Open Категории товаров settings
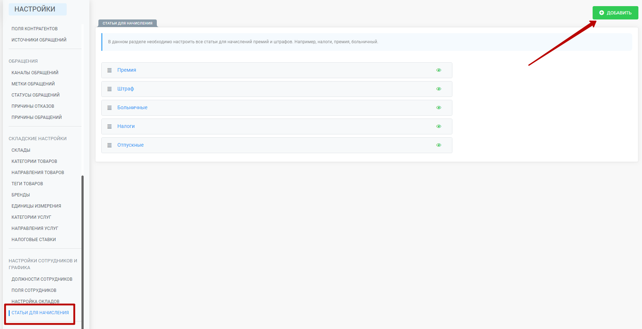The width and height of the screenshot is (642, 329). [34, 161]
